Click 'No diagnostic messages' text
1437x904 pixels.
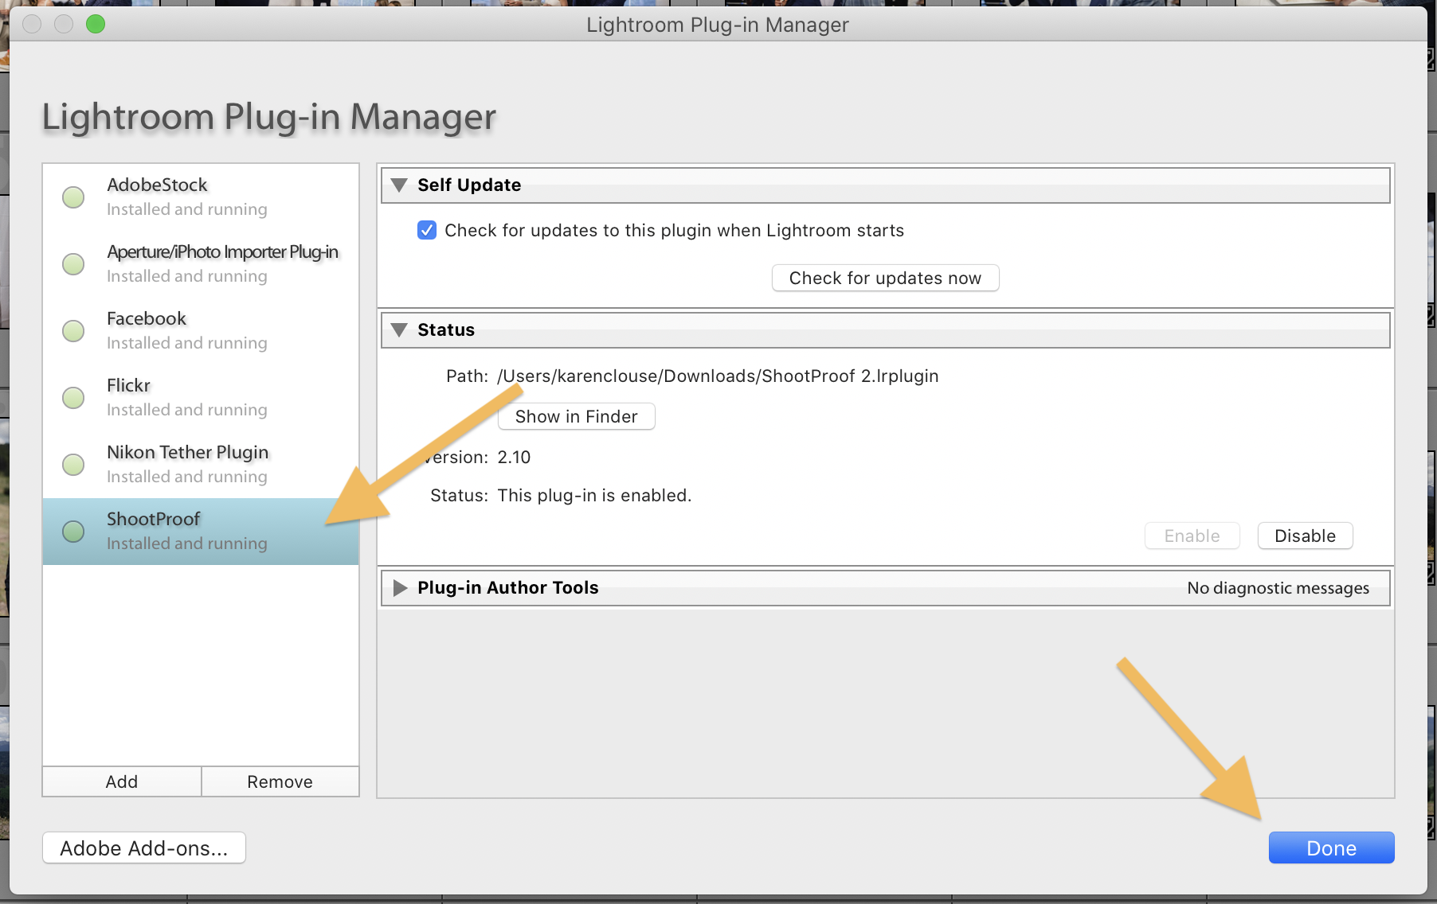[1278, 588]
